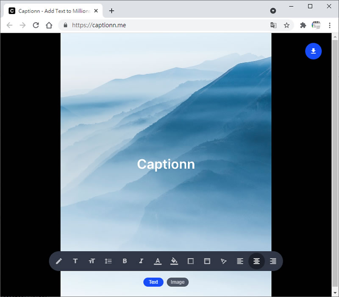Screen dimensions: 339x297
Task: Open the tab search dropdown arrow
Action: pyautogui.click(x=273, y=11)
